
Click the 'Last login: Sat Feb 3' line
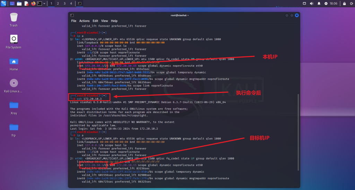tap(114, 129)
